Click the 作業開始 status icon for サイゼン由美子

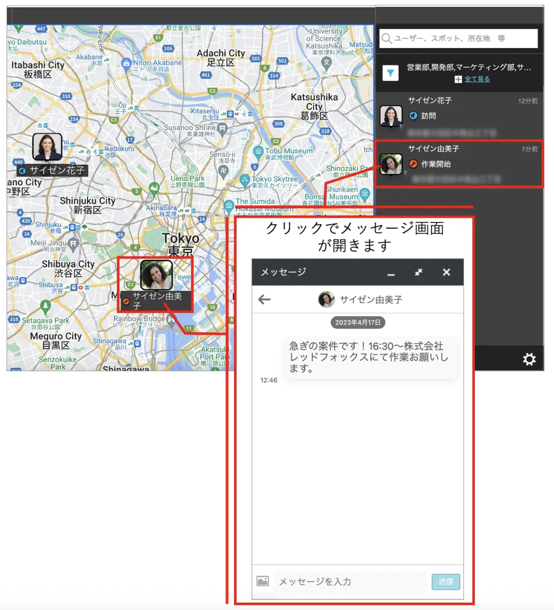click(x=413, y=164)
